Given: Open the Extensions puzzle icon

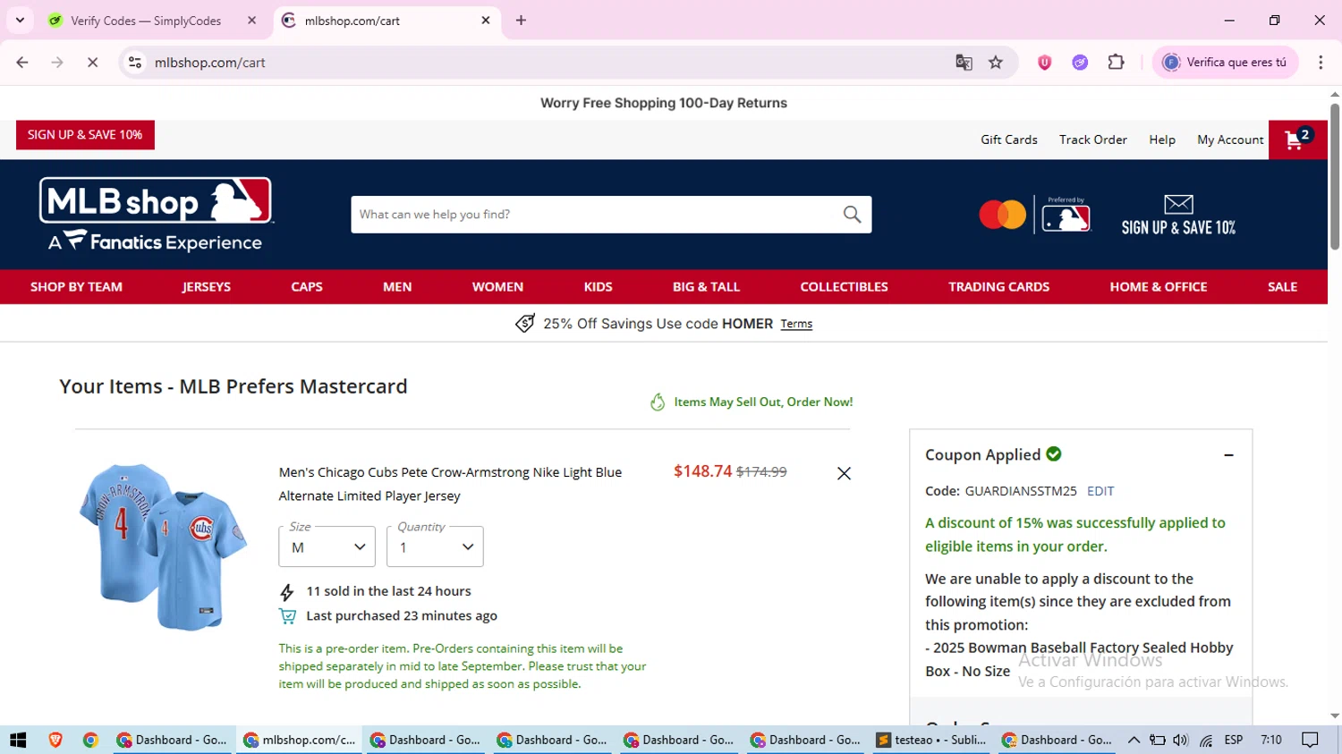Looking at the screenshot, I should pos(1116,63).
